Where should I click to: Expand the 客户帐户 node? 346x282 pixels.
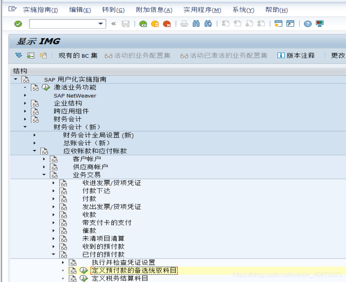(x=44, y=159)
